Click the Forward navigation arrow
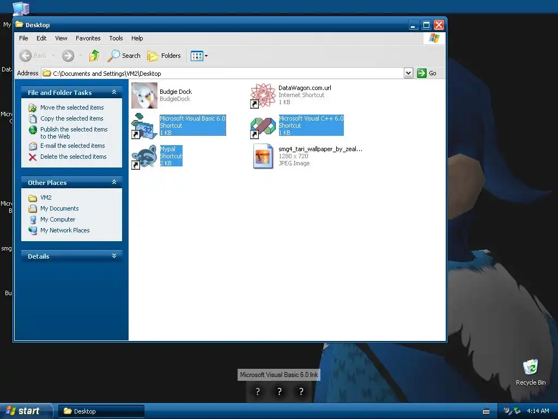This screenshot has width=558, height=419. click(x=68, y=56)
